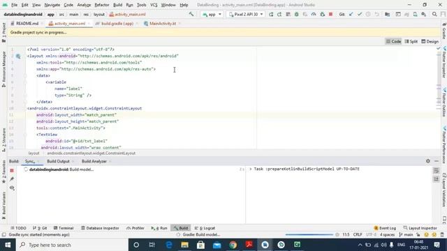Open the Tools menu
This screenshot has width=447, height=251.
pyautogui.click(x=141, y=5)
